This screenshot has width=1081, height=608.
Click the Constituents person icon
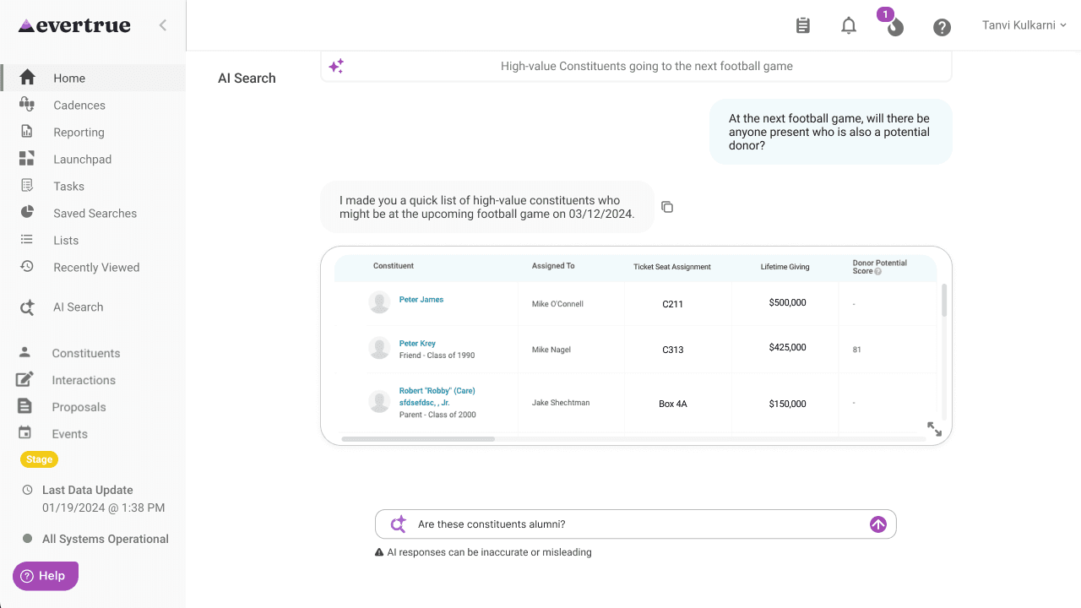(25, 352)
